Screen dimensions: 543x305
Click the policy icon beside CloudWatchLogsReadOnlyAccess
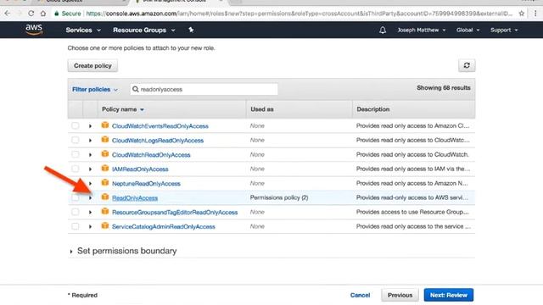[105, 140]
